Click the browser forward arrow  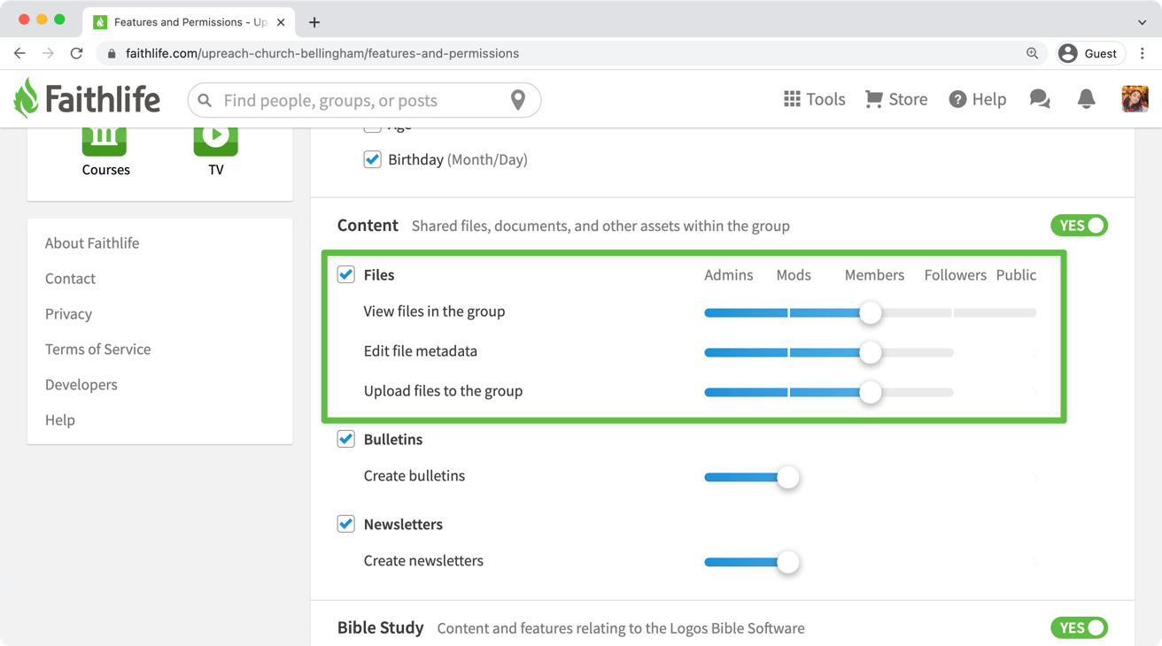coord(48,53)
